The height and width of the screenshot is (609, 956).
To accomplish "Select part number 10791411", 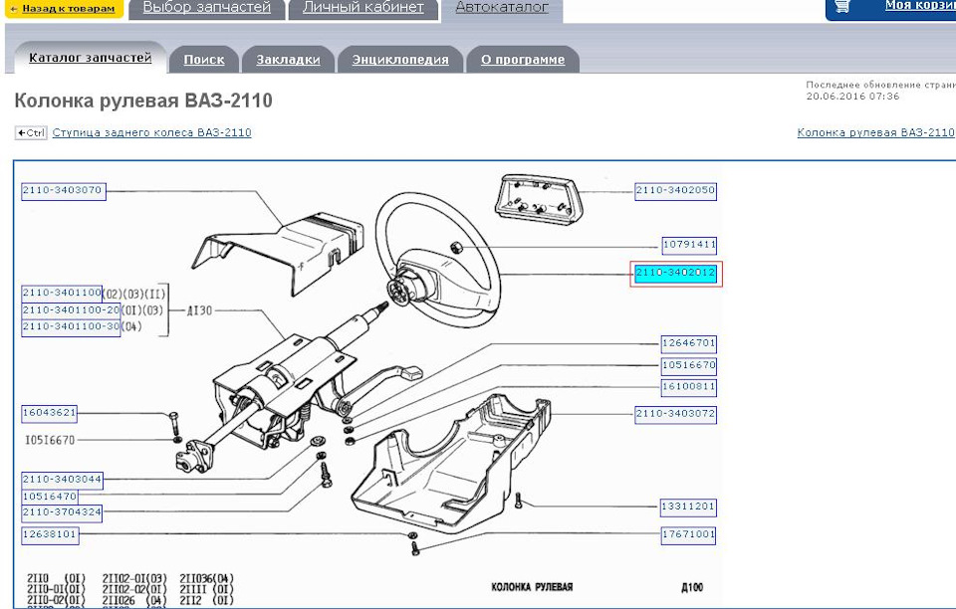I will [x=689, y=246].
